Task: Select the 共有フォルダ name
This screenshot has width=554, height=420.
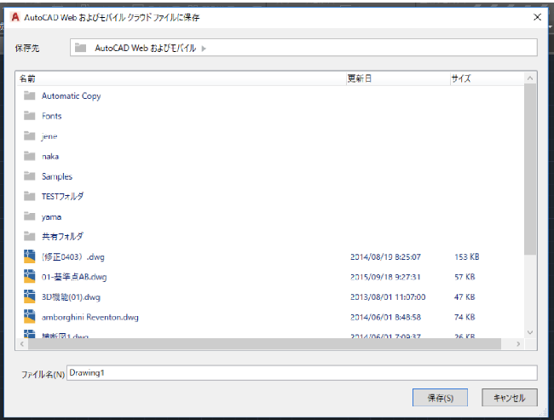Action: pyautogui.click(x=62, y=236)
